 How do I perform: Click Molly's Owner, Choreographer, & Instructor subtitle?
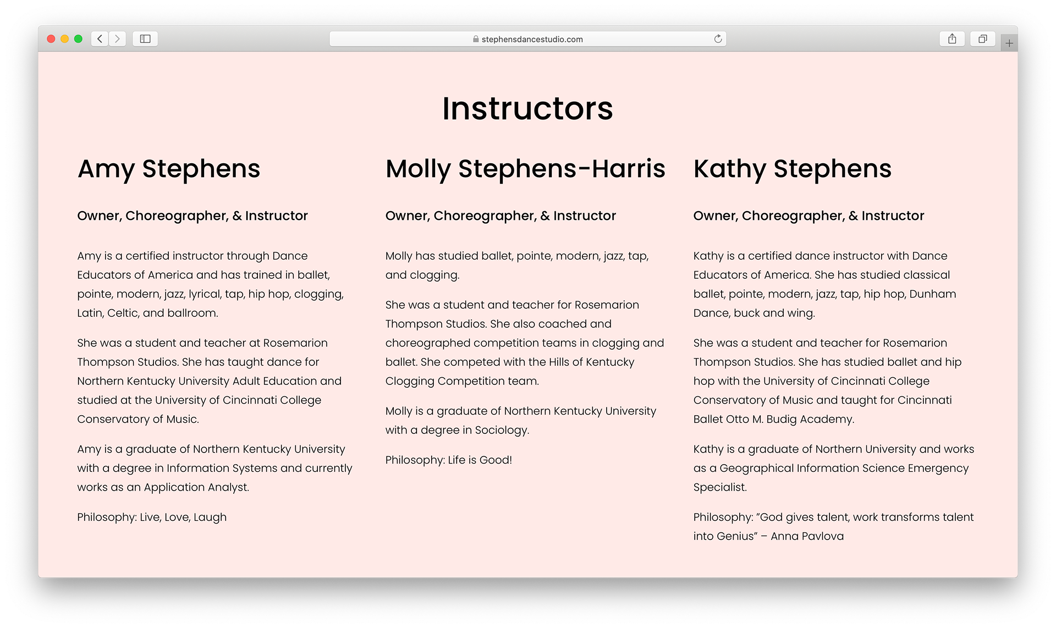point(501,216)
